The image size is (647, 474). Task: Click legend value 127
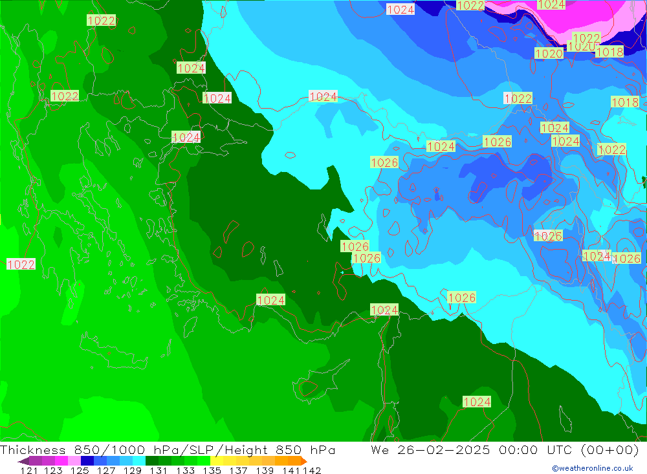coord(106,470)
